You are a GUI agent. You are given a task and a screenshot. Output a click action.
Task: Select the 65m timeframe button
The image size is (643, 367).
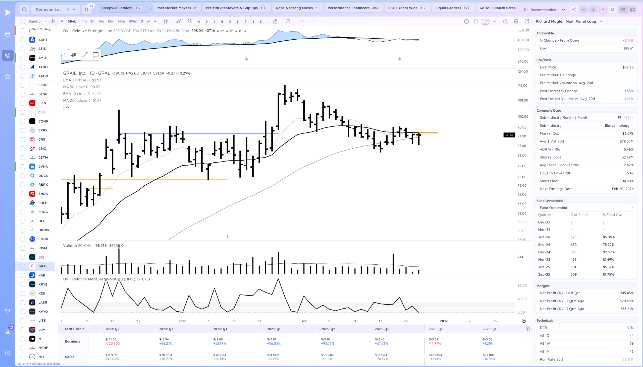(x=121, y=21)
